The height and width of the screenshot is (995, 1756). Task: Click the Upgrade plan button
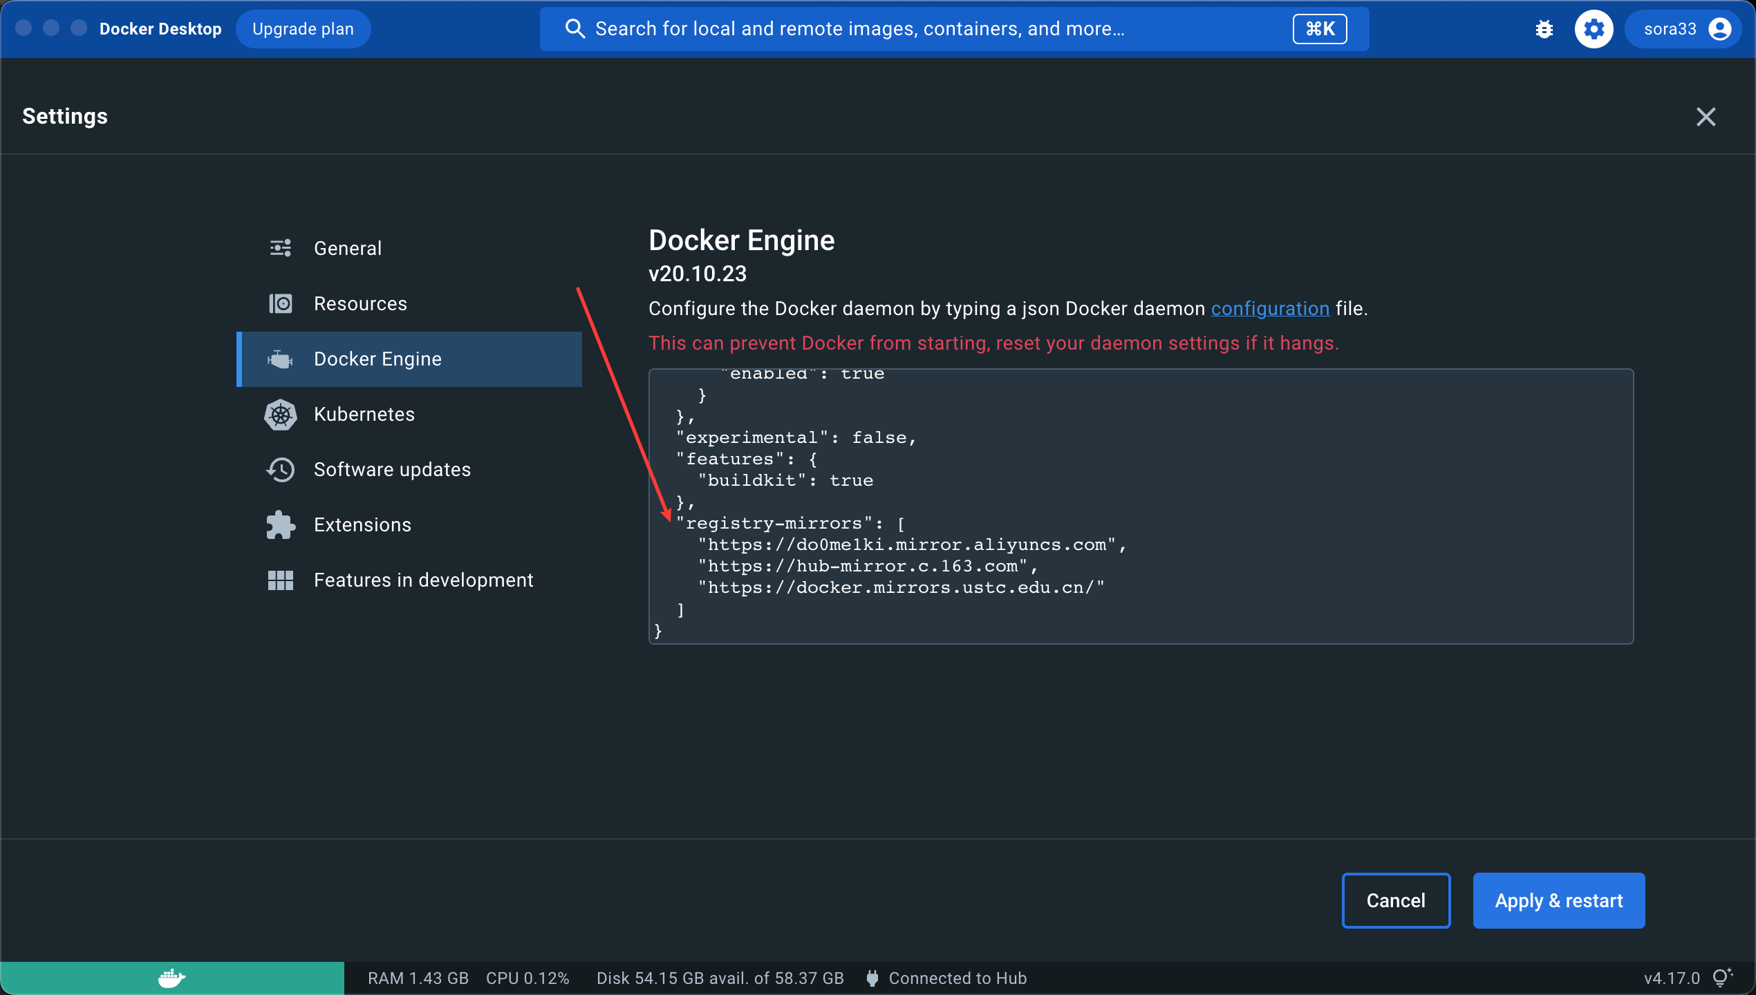(x=303, y=29)
